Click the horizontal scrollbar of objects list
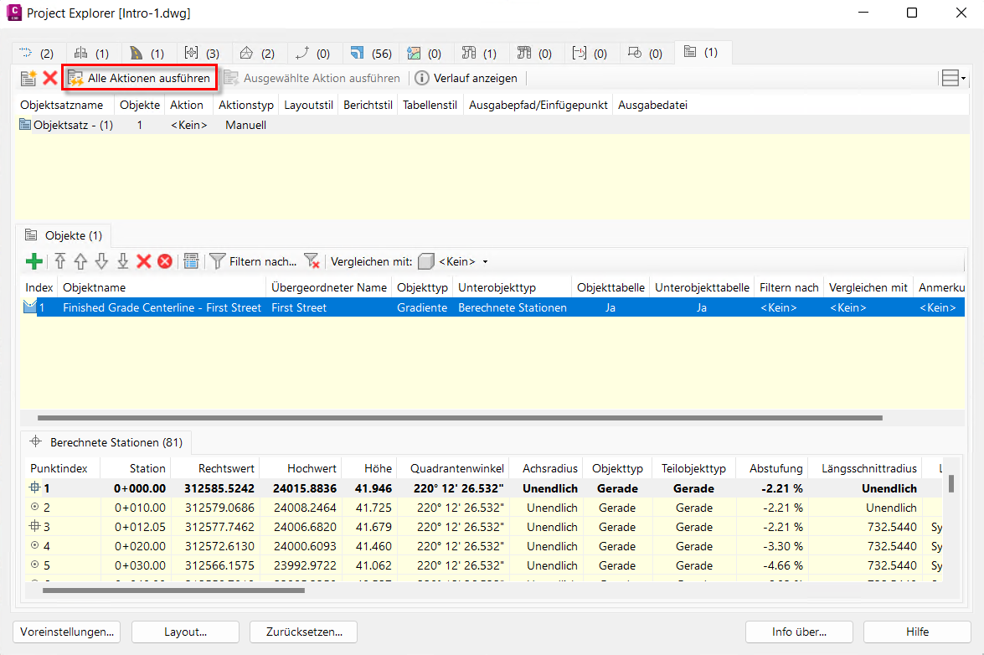984x655 pixels. click(460, 418)
